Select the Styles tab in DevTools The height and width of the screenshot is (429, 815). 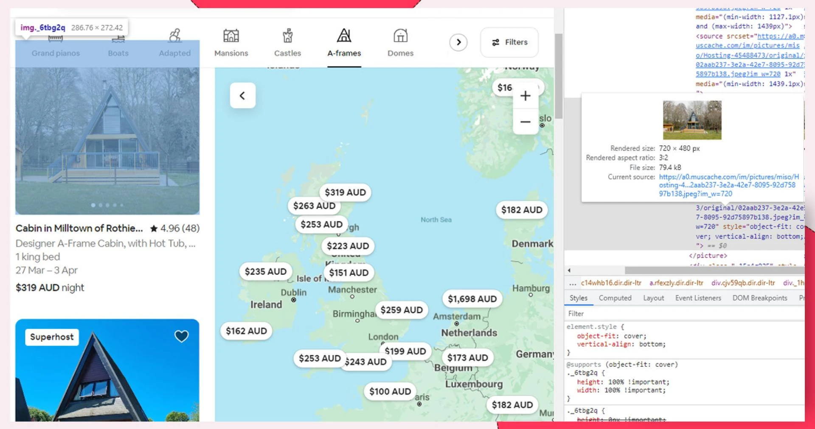[x=578, y=298]
